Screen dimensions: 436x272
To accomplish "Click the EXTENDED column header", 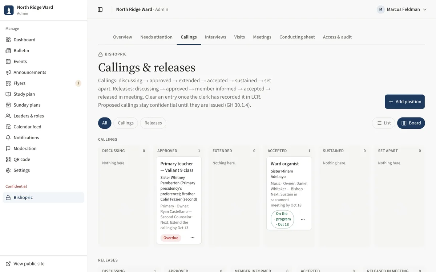I will point(222,151).
